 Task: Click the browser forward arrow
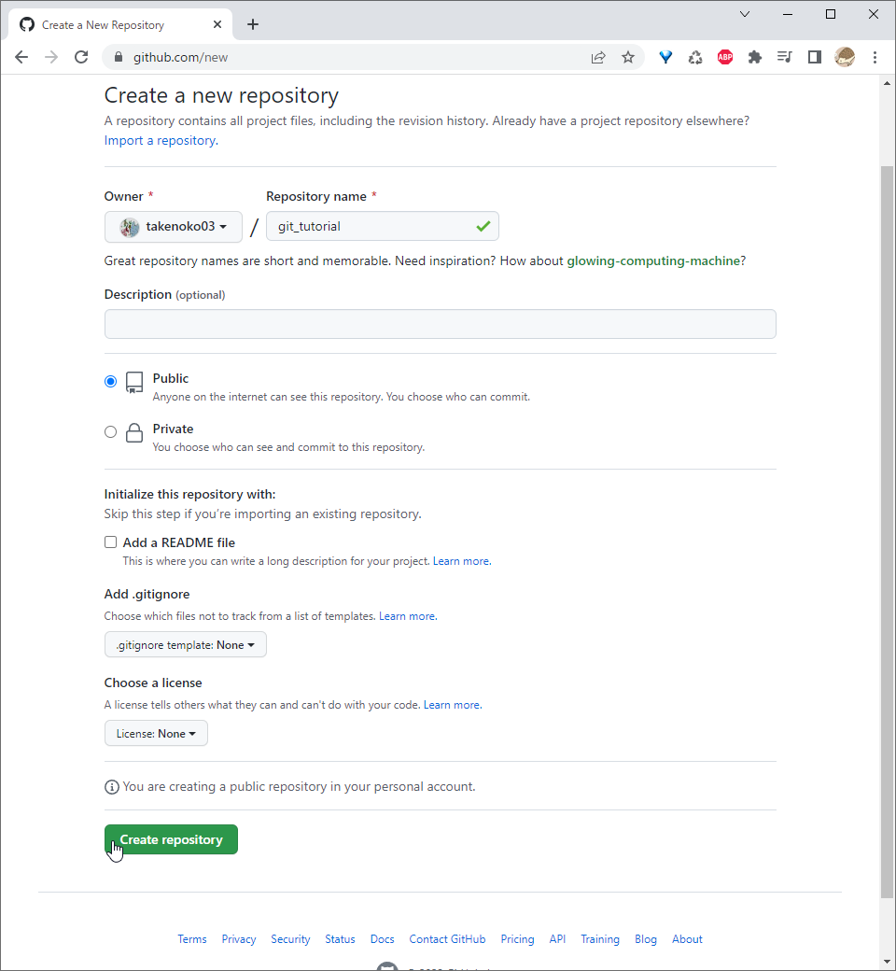[51, 58]
